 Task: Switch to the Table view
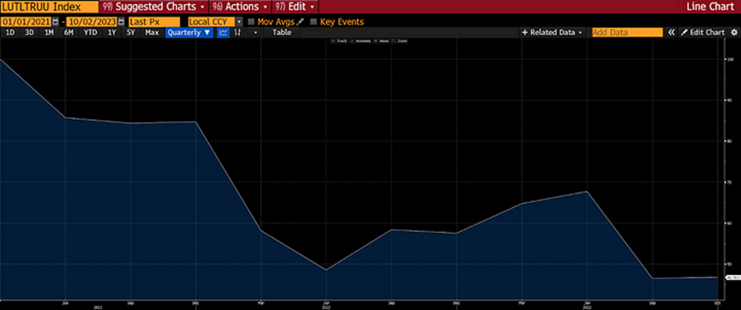[282, 33]
